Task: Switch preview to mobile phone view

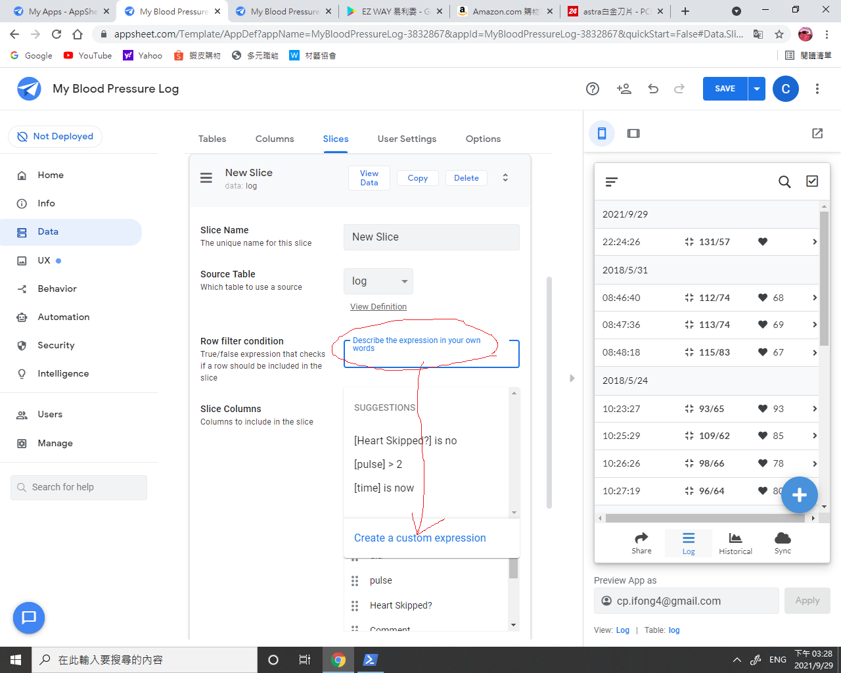Action: [x=601, y=133]
